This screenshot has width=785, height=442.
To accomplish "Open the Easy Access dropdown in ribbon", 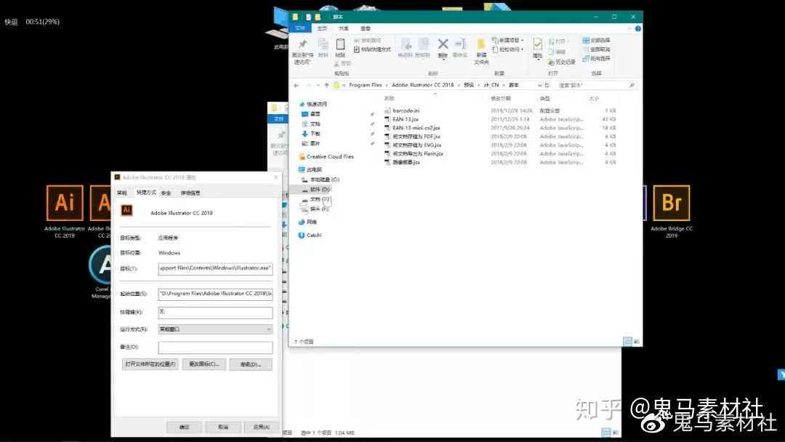I will coord(507,49).
